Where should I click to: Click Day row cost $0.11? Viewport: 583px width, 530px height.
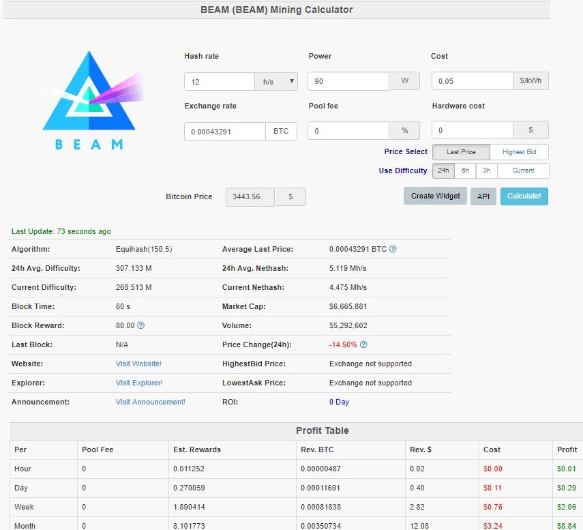pyautogui.click(x=492, y=488)
